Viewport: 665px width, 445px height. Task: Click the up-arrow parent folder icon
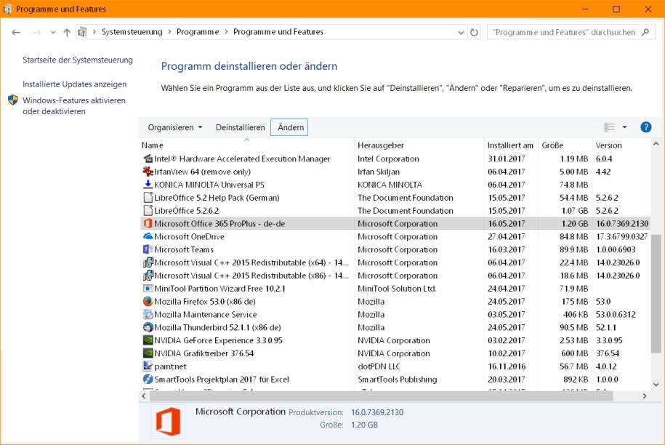click(67, 32)
